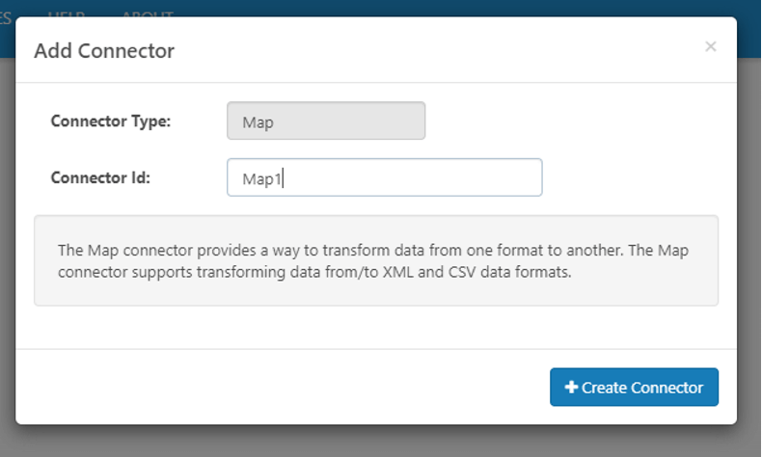Open the ABOUT menu in top bar

pos(148,14)
